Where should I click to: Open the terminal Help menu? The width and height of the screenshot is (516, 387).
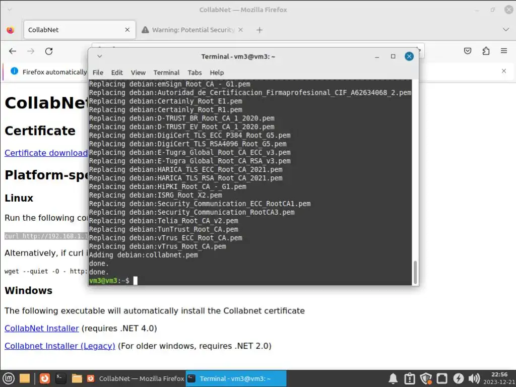coord(217,73)
